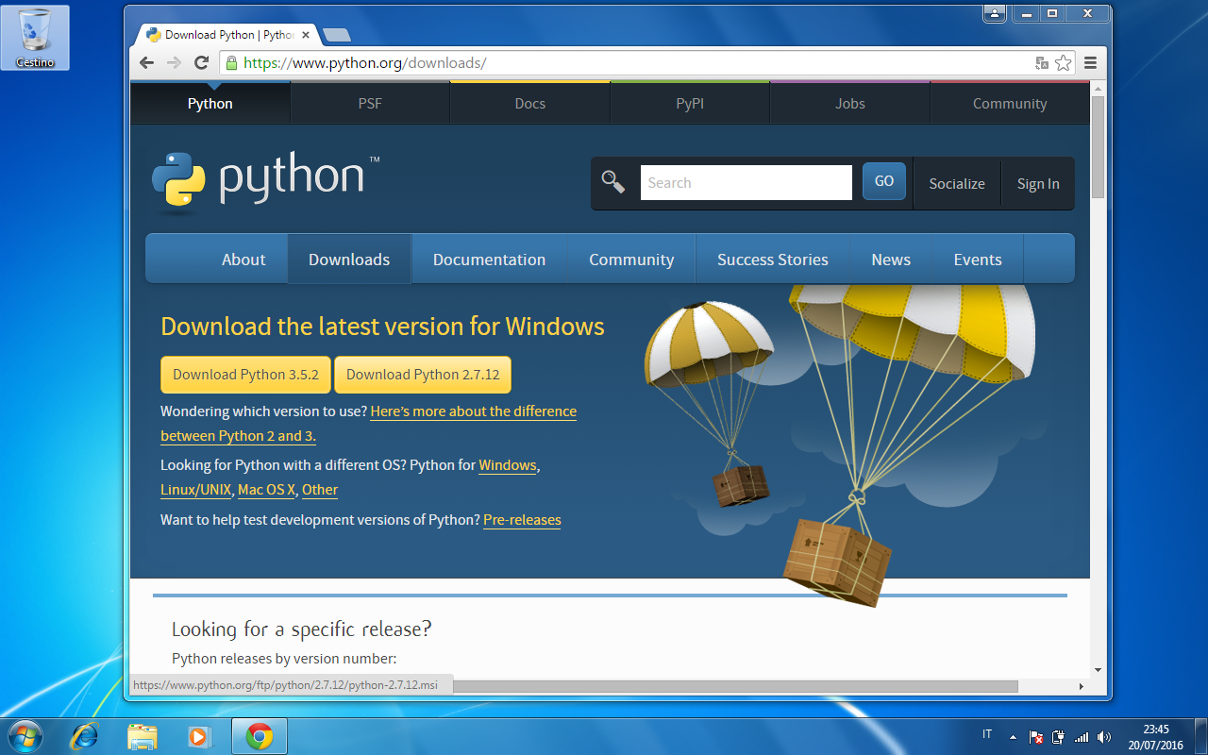Click the scrollbar up arrow
The image size is (1208, 755).
coord(1098,88)
